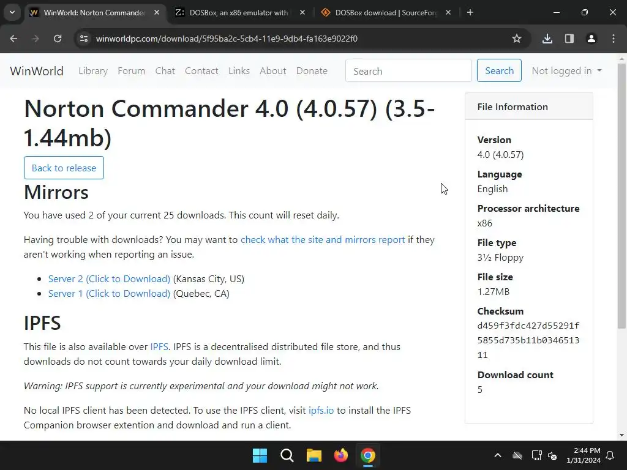Screen dimensions: 627x470
Task: Open a new tab with plus button
Action: coord(470,12)
